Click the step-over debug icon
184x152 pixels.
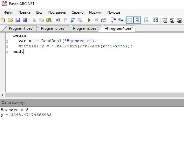[113, 20]
